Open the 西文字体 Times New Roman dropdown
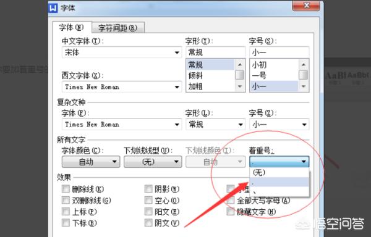Screen dimensions: 371x237 tap(122, 87)
